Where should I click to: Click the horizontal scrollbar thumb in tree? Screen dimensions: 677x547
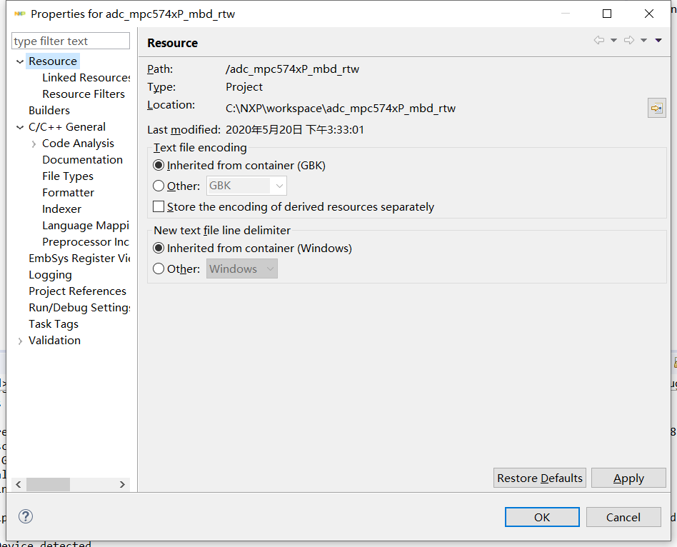[x=48, y=484]
